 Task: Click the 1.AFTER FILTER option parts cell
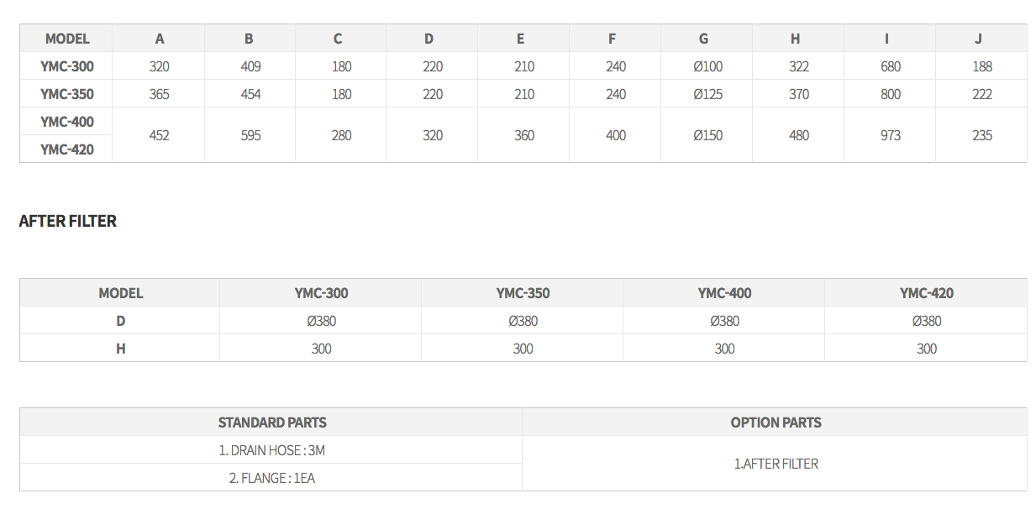(776, 464)
